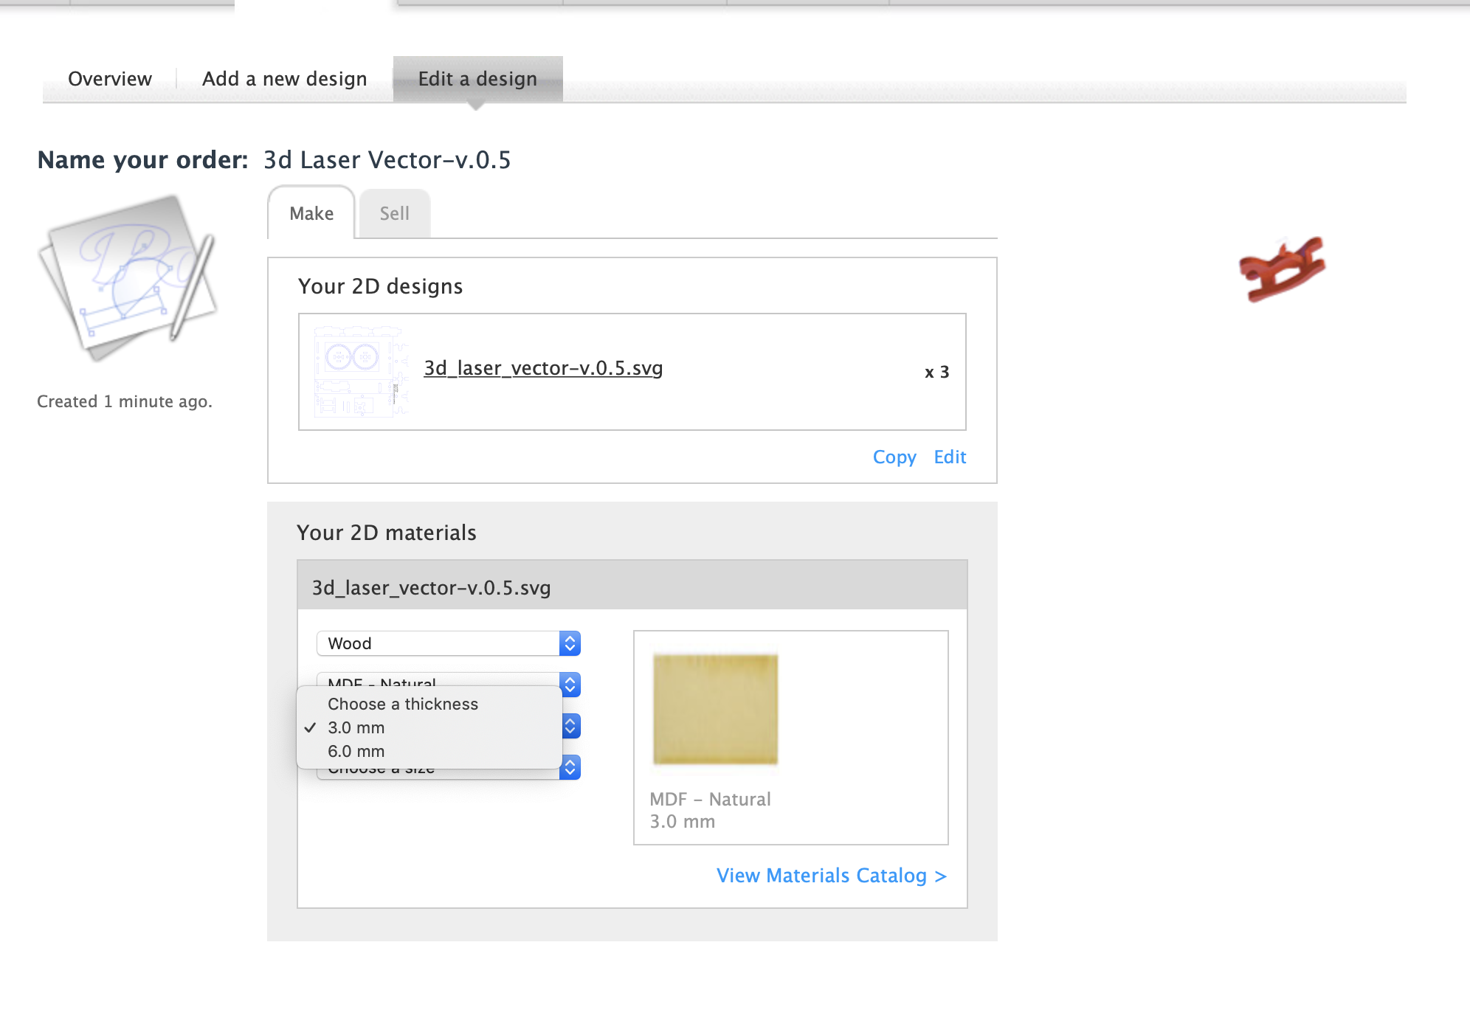Open the thickness selection dropdown
1470x1021 pixels.
[x=568, y=726]
